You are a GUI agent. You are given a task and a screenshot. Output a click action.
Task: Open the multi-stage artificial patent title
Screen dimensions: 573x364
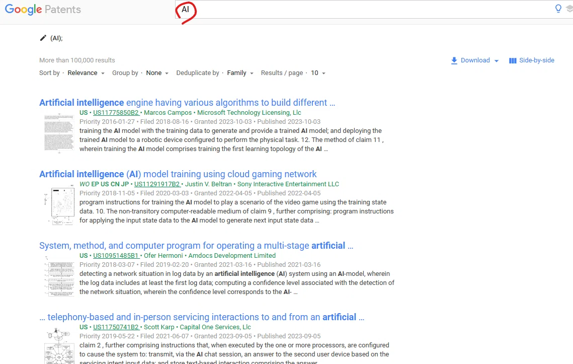(196, 246)
